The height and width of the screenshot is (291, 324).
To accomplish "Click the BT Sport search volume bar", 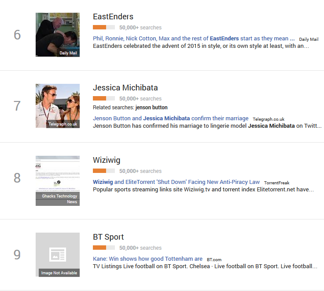I will click(104, 248).
